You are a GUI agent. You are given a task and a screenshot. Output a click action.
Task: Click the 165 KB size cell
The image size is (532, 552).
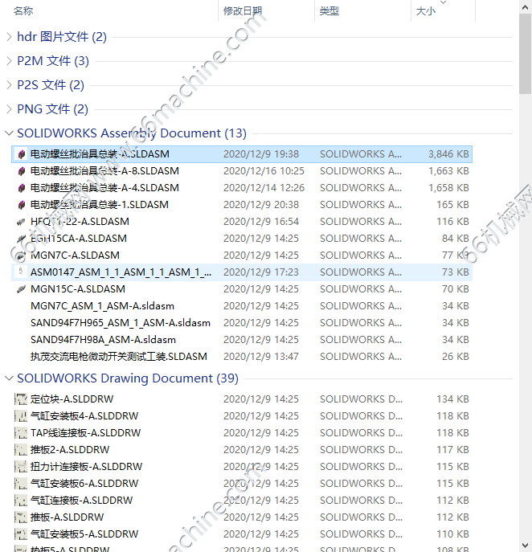(x=452, y=205)
